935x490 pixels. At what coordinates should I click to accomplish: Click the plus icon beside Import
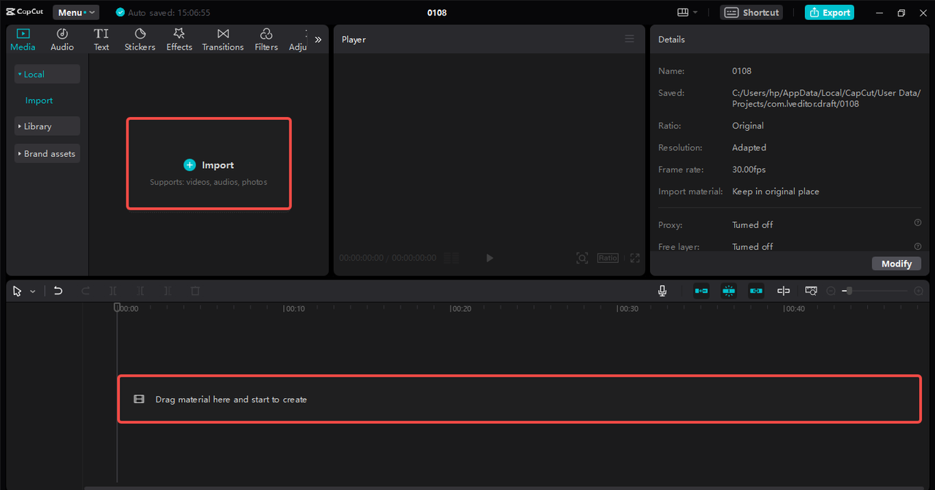190,165
